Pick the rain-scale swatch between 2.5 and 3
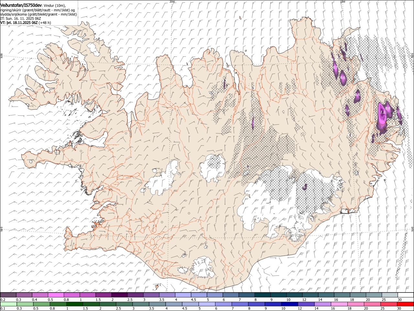Viewport: 414px width, 311px height. (x=125, y=304)
